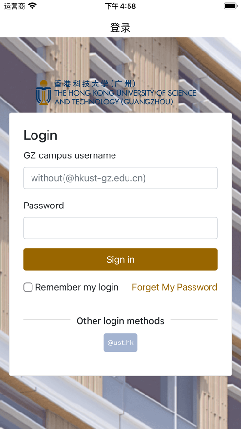Tap the 登录 page title
The width and height of the screenshot is (241, 429).
pos(120,28)
